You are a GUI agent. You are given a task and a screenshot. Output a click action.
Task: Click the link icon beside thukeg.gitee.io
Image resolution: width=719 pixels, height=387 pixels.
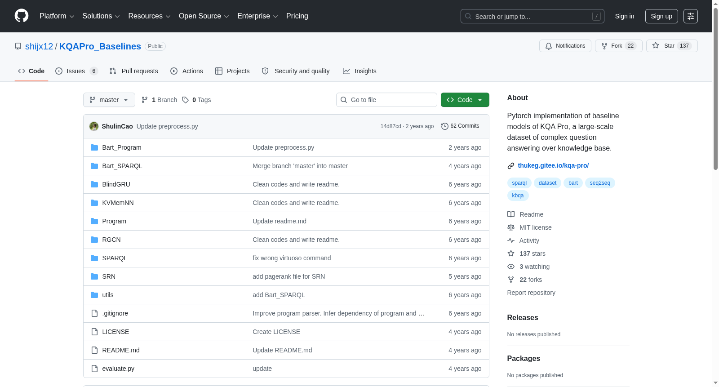click(511, 166)
